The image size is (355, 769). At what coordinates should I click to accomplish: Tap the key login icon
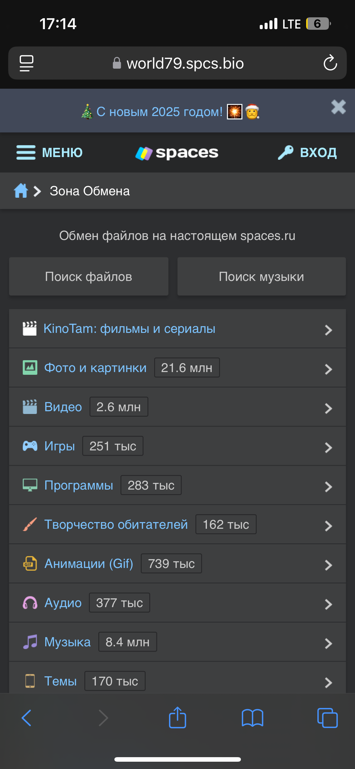coord(286,152)
